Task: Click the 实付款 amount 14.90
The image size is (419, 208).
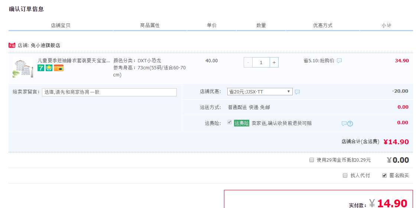Action: pyautogui.click(x=392, y=204)
